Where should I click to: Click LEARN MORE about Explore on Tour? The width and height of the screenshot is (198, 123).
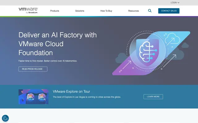pyautogui.click(x=153, y=97)
